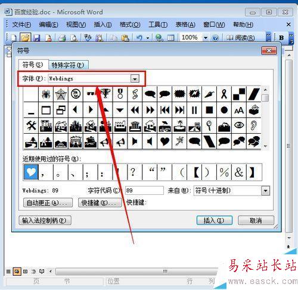Screen dimensions: 298x290
Task: Open the 字体 Webdings font dropdown
Action: point(135,79)
